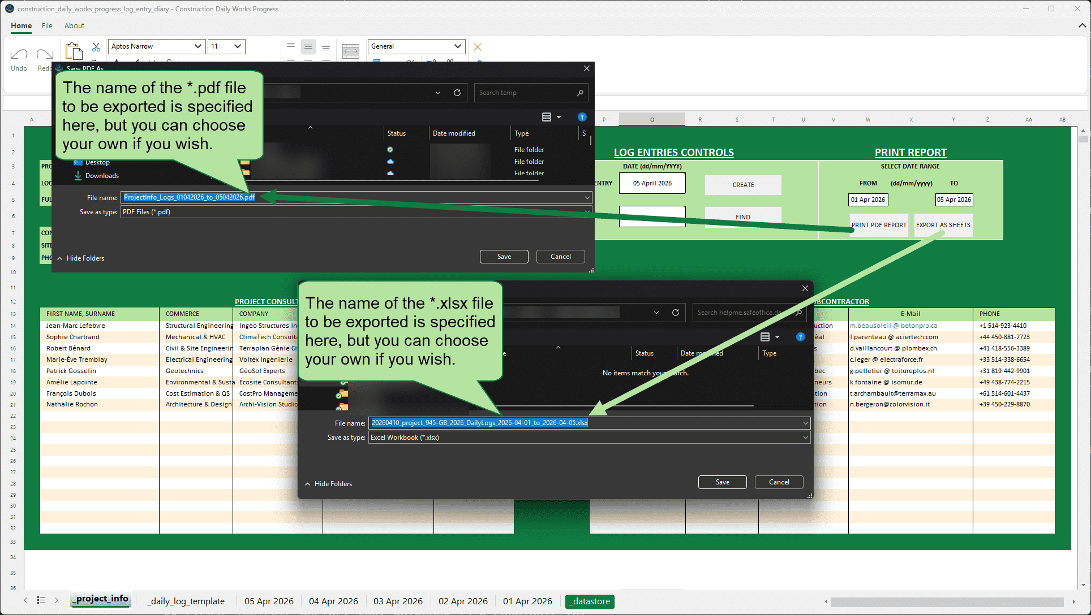The height and width of the screenshot is (615, 1091).
Task: Click the sheet list icon beside the tabs
Action: pos(41,600)
